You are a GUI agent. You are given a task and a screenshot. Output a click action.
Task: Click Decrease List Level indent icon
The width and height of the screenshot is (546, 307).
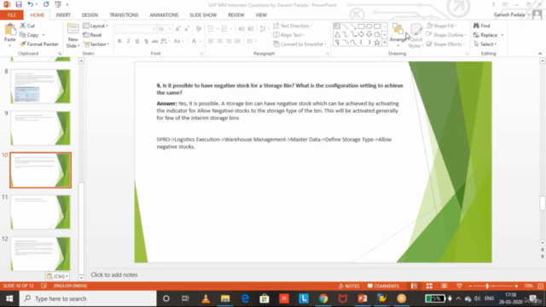pyautogui.click(x=241, y=29)
